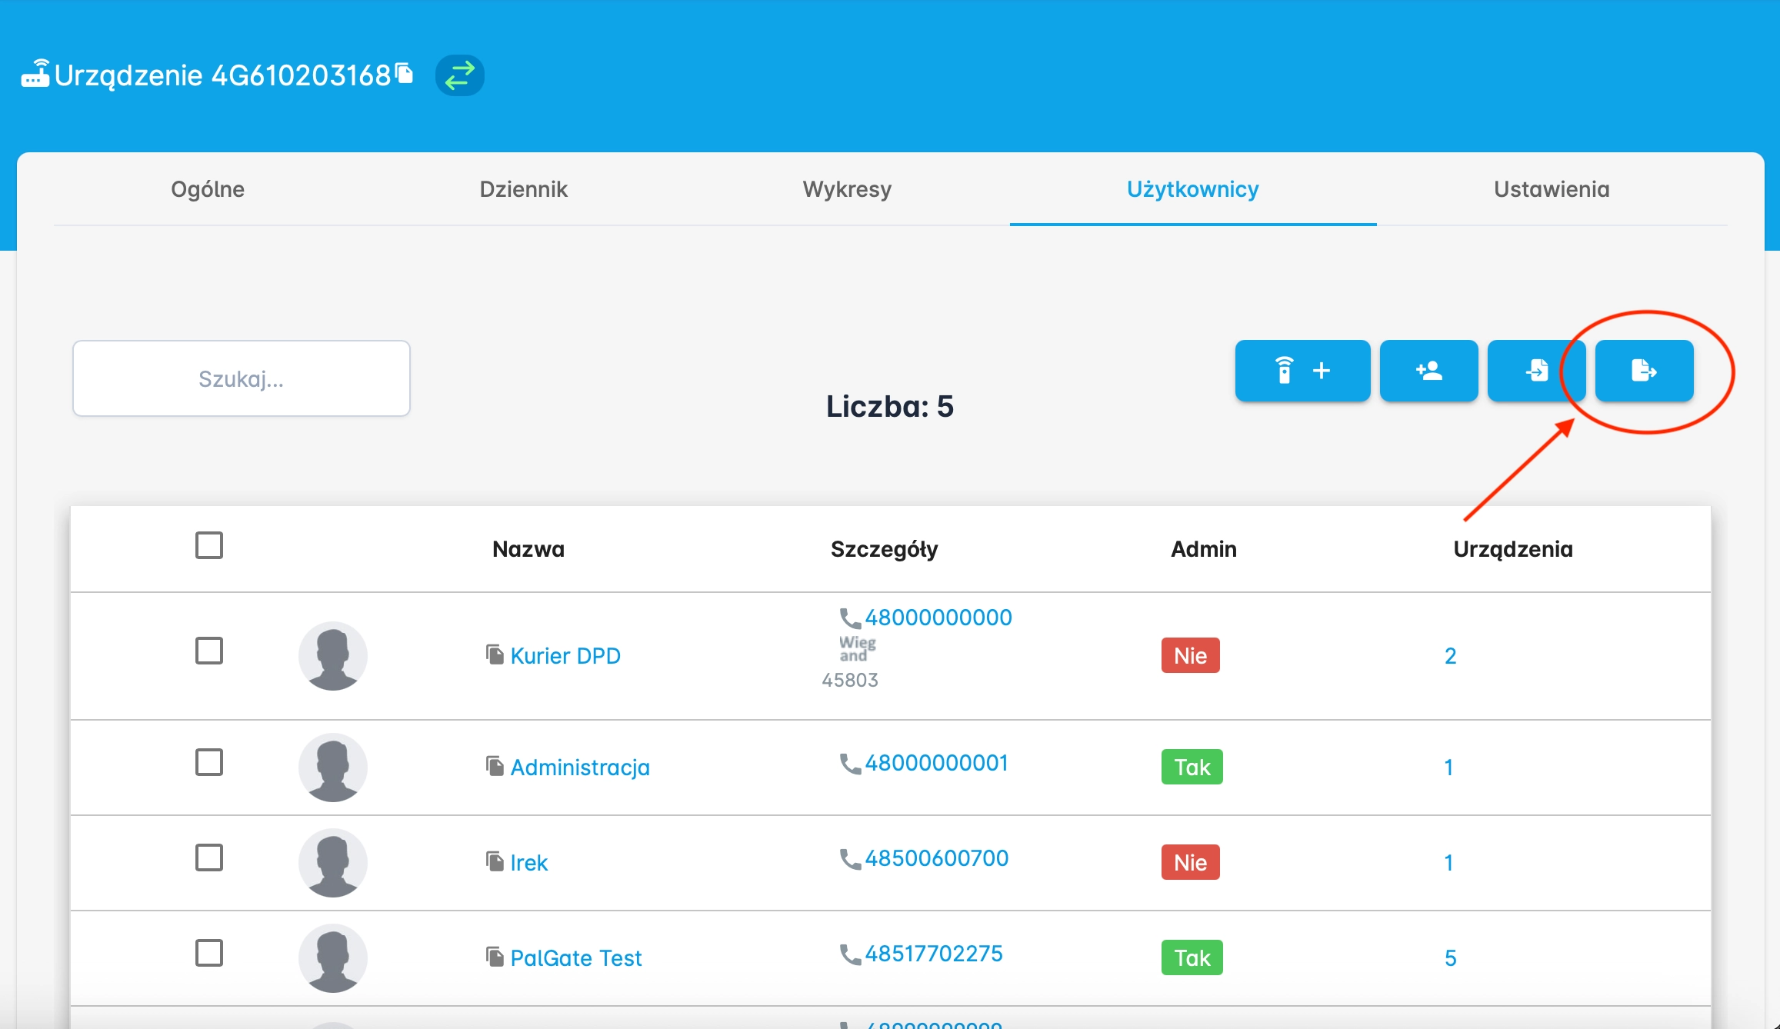Click copy icon beside Kurier DPD
Screen dimensions: 1780x1029
(x=495, y=654)
